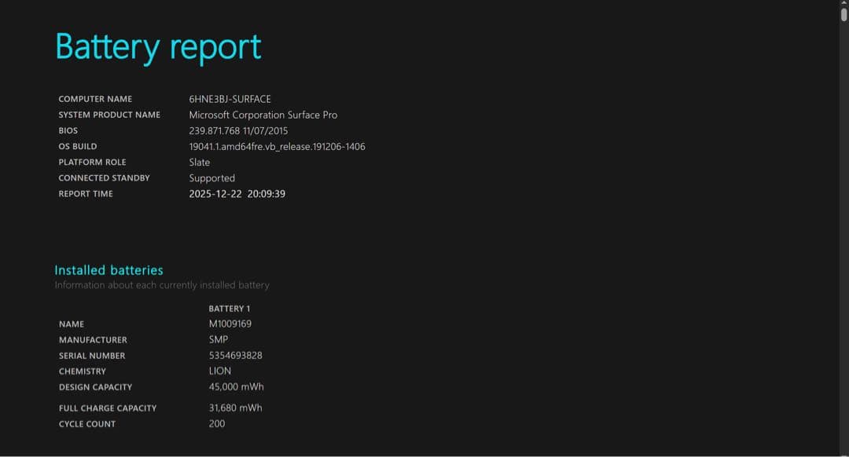Click the chemistry value LION
This screenshot has height=457, width=849.
[220, 371]
